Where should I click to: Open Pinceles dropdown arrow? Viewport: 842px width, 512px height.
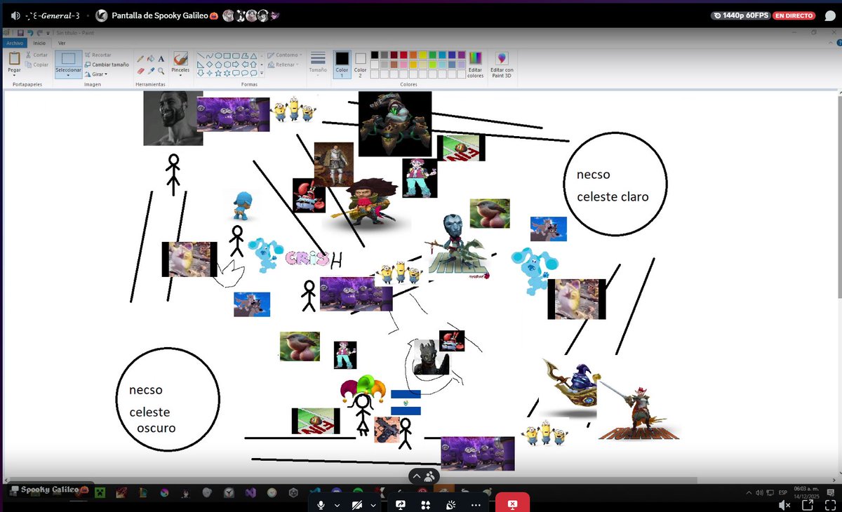pyautogui.click(x=180, y=76)
